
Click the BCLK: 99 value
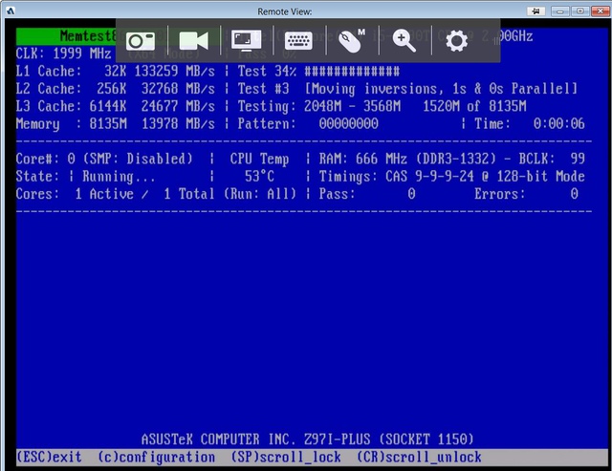click(552, 160)
